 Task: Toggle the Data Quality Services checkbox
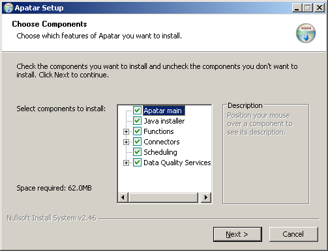coord(137,163)
